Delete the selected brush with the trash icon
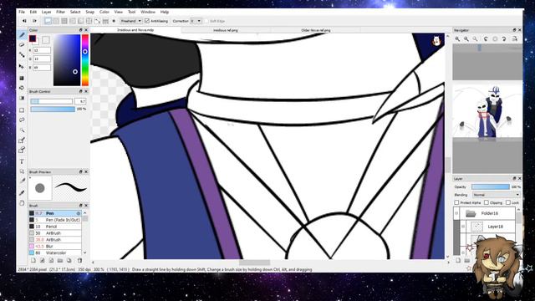The height and width of the screenshot is (301, 535). 79,260
